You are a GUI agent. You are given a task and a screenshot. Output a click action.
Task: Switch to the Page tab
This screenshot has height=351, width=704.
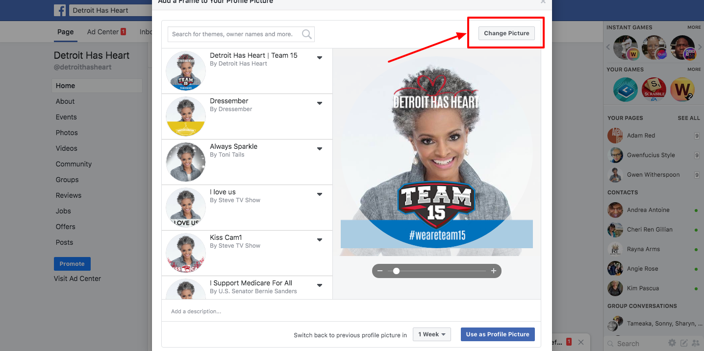[65, 32]
